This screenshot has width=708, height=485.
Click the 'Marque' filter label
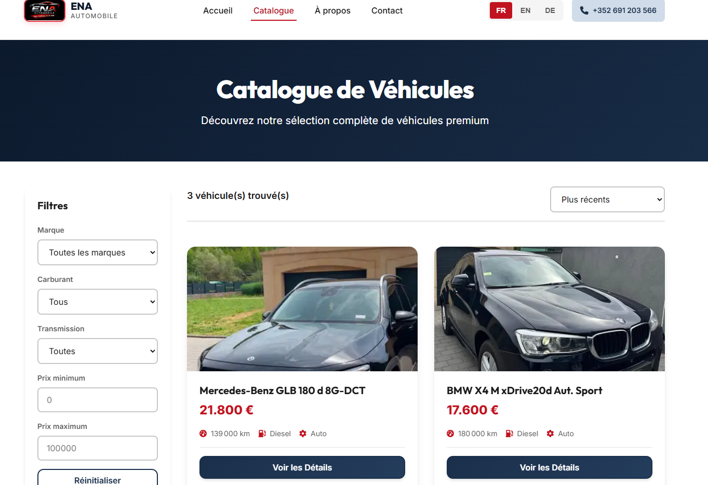tap(51, 230)
